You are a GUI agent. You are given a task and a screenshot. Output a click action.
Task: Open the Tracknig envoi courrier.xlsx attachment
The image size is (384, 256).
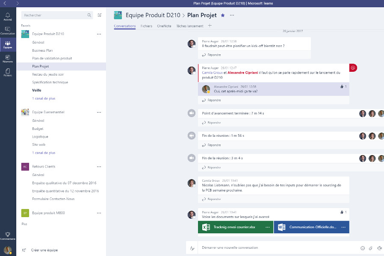click(235, 227)
